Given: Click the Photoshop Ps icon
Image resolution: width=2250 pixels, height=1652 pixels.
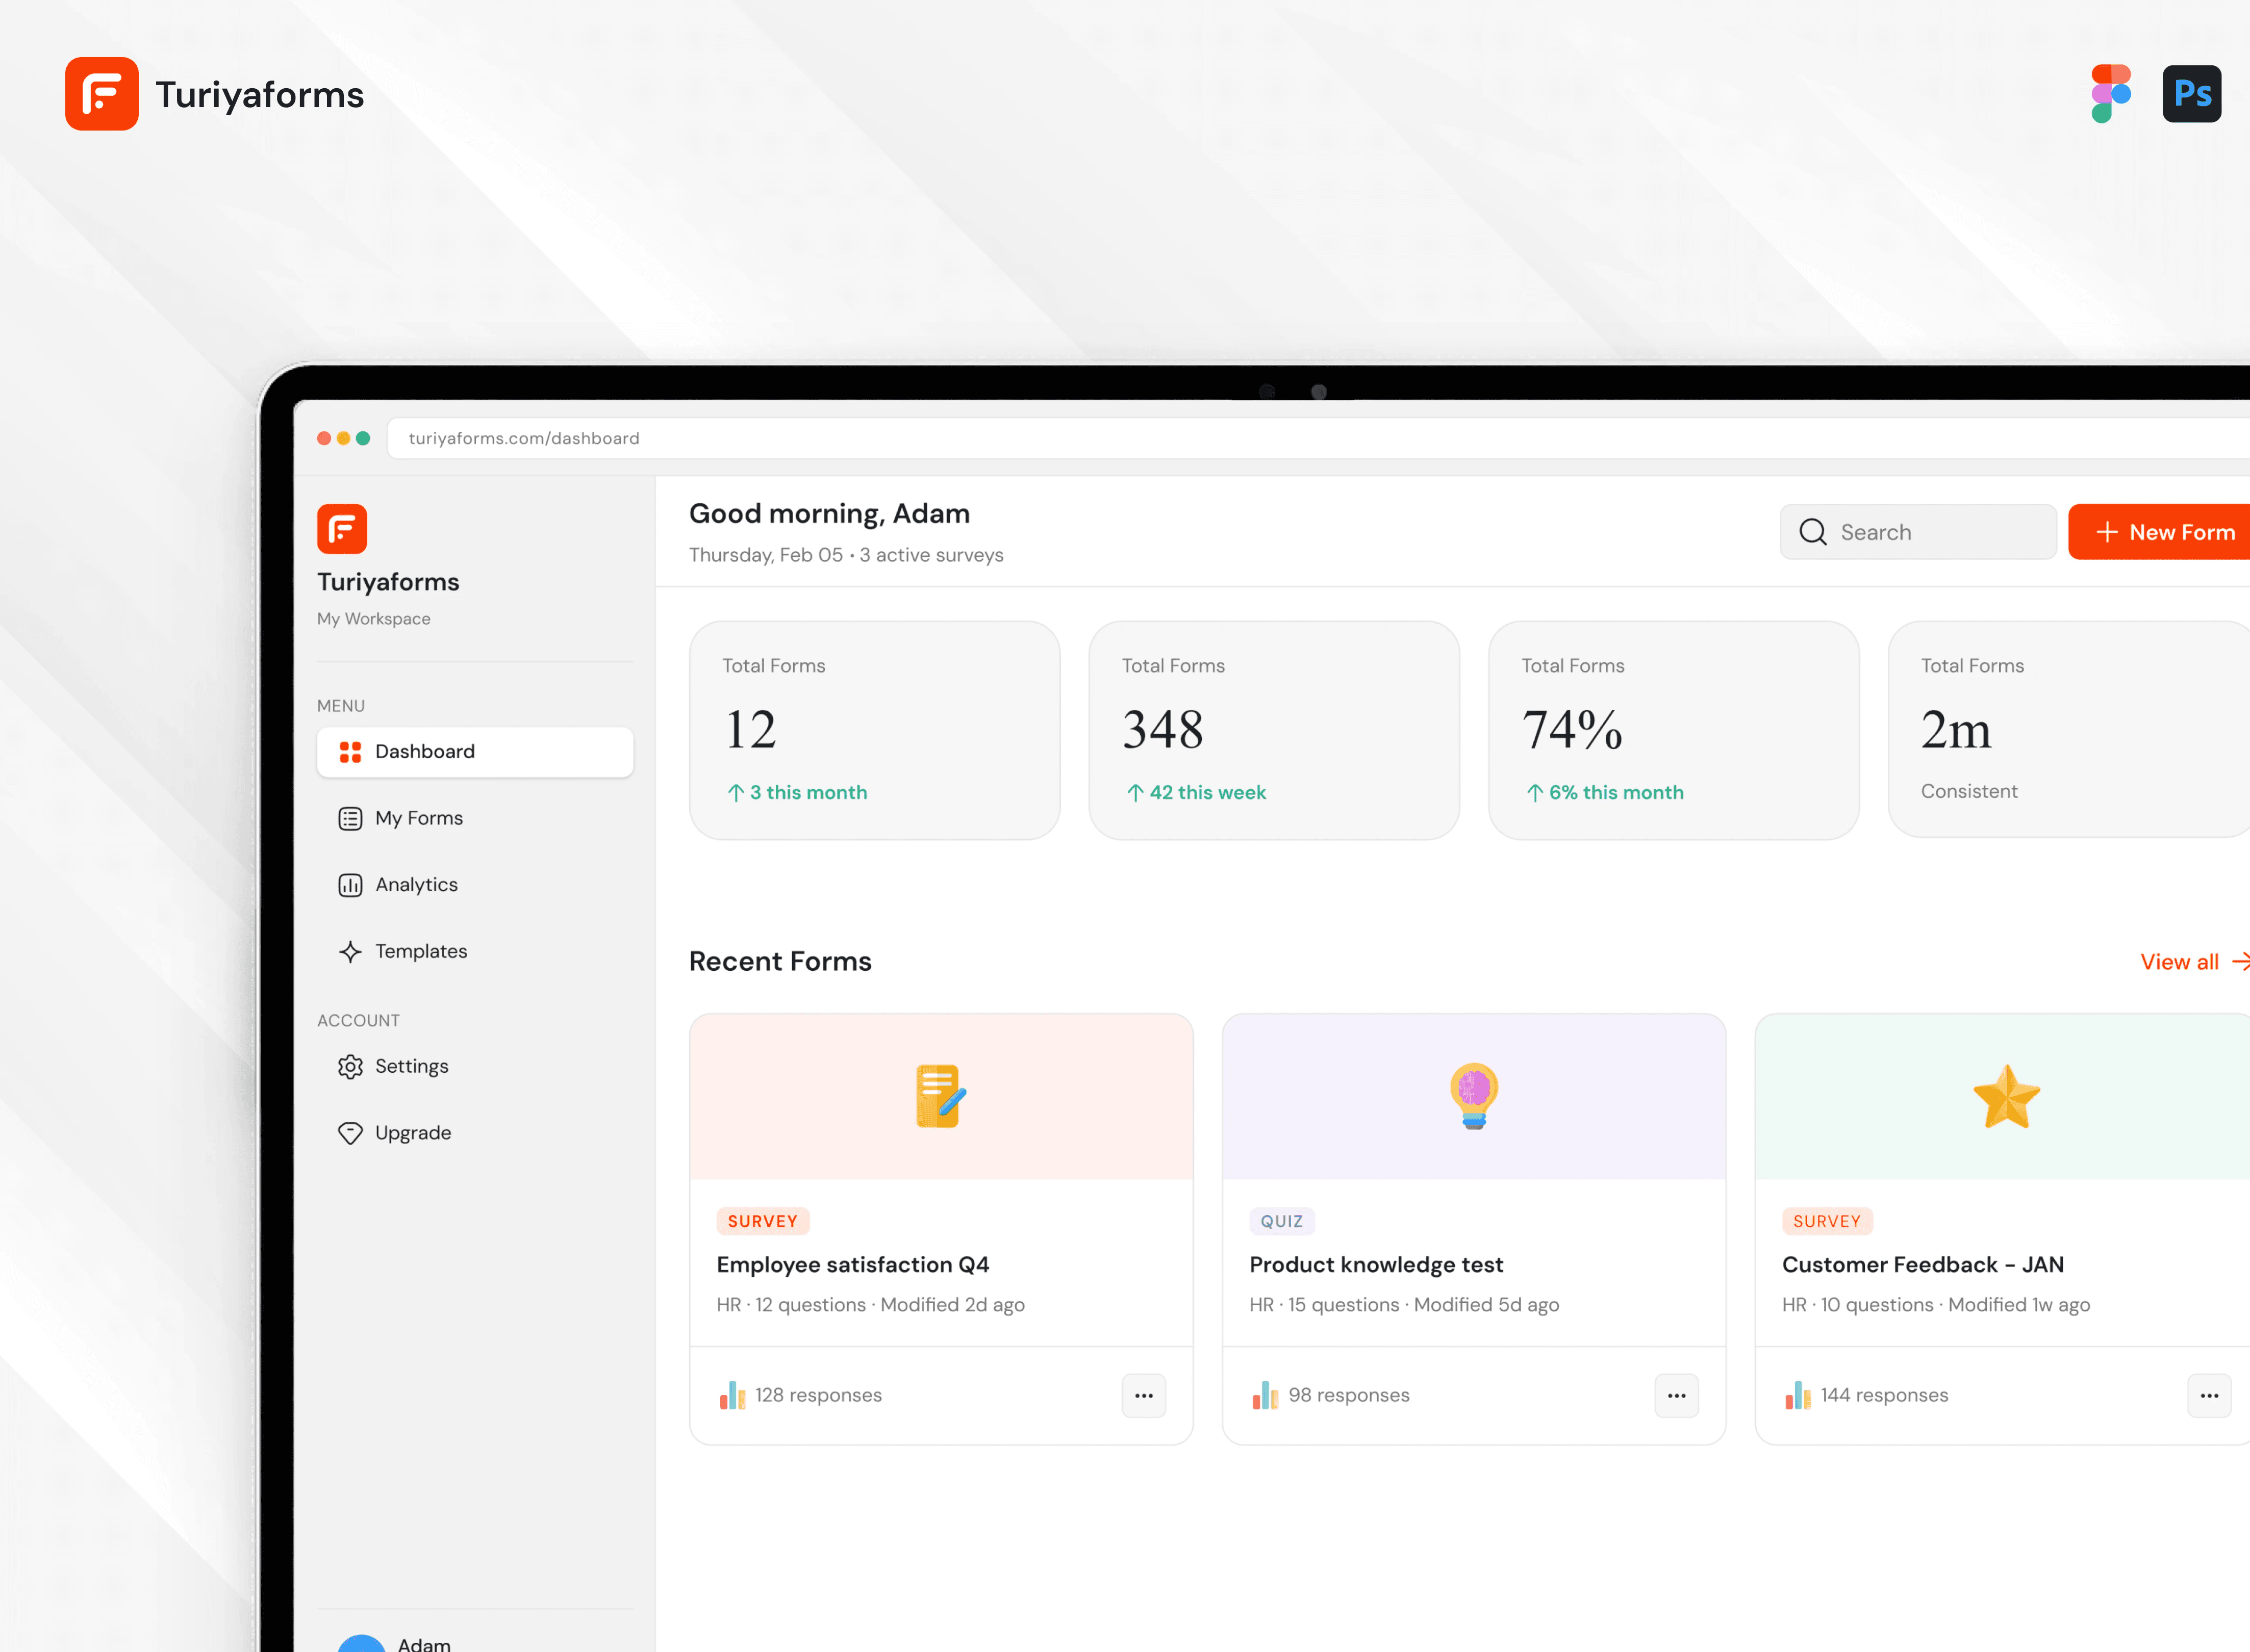Looking at the screenshot, I should pos(2191,94).
